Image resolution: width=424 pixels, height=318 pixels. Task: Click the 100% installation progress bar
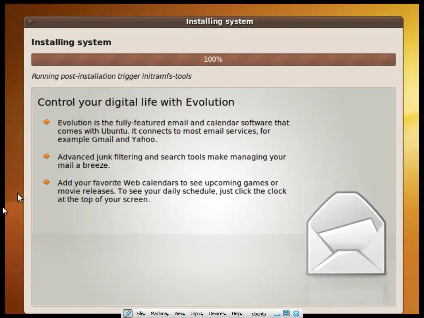[213, 60]
